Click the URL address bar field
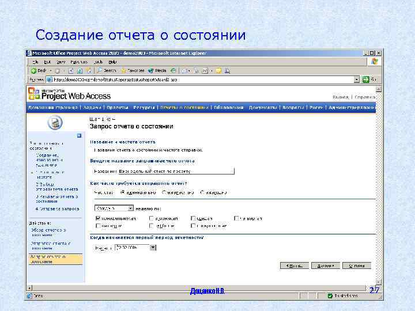 tap(203, 79)
